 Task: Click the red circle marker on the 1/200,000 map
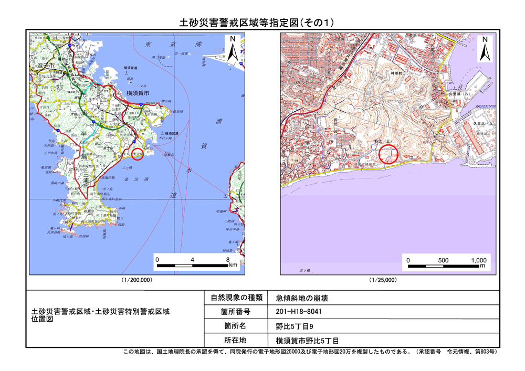tap(138, 154)
